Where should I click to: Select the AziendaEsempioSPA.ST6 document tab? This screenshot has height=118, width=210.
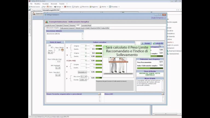[x=51, y=10]
